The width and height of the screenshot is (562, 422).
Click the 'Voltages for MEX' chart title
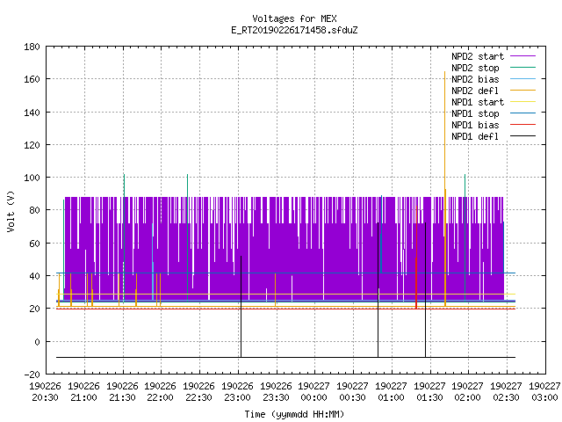coord(294,18)
